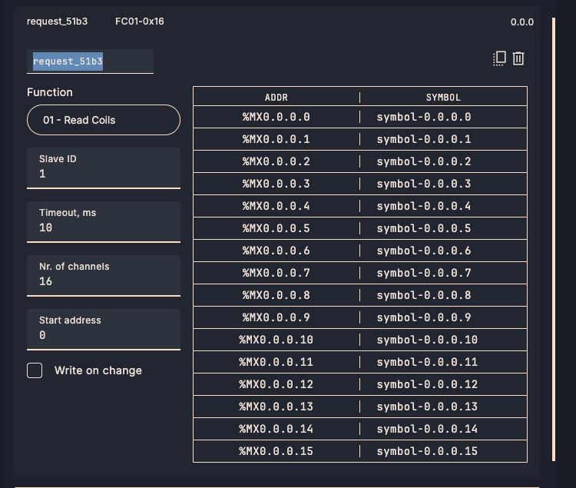This screenshot has height=488, width=576.
Task: Open the 01 - Read Coils function dropdown
Action: 104,120
